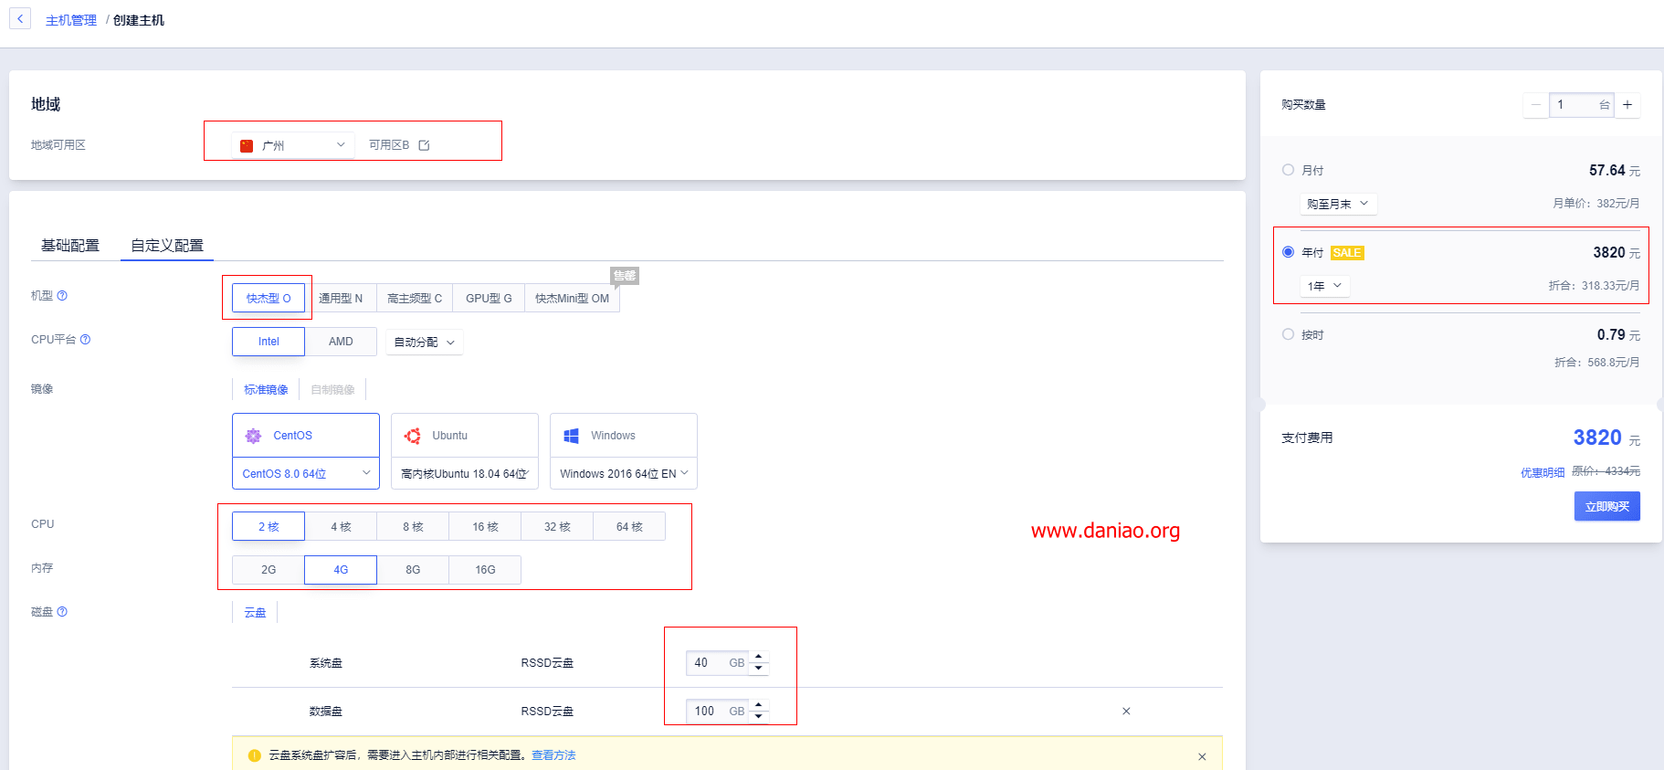Select 64 核 CPU option
Screen dimensions: 1664x770
pos(629,526)
